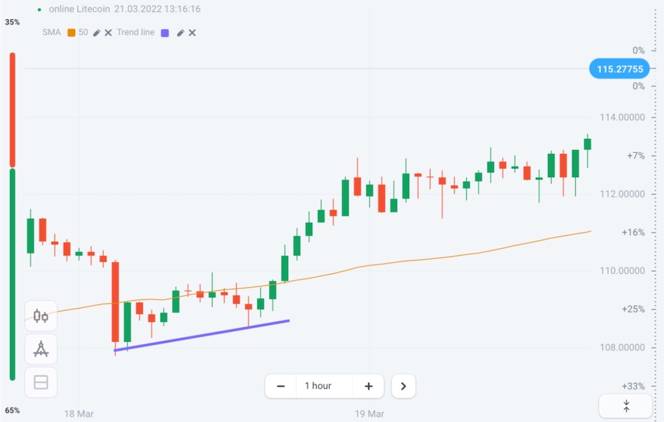Open the drawing tools compass icon
This screenshot has height=422, width=664.
pos(41,349)
